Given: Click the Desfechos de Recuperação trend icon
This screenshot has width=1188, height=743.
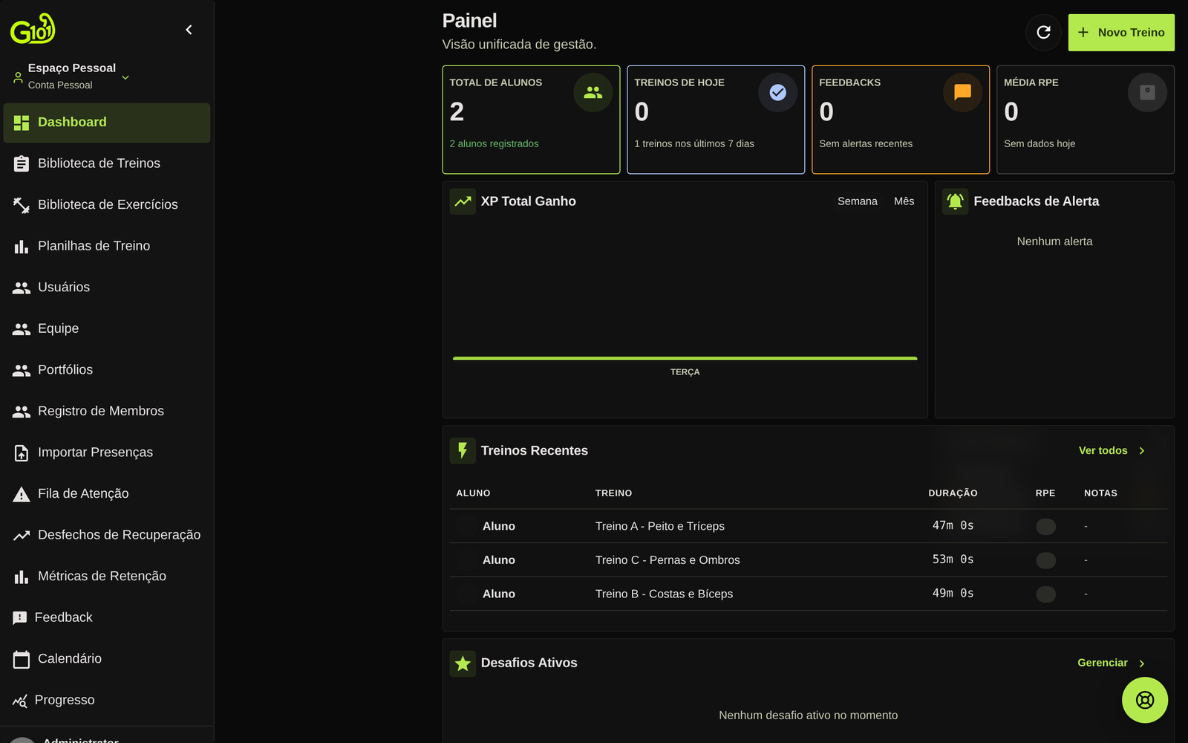Looking at the screenshot, I should [22, 535].
